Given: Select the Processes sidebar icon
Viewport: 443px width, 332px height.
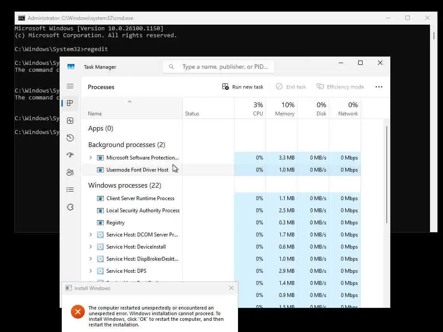Looking at the screenshot, I should (x=70, y=103).
